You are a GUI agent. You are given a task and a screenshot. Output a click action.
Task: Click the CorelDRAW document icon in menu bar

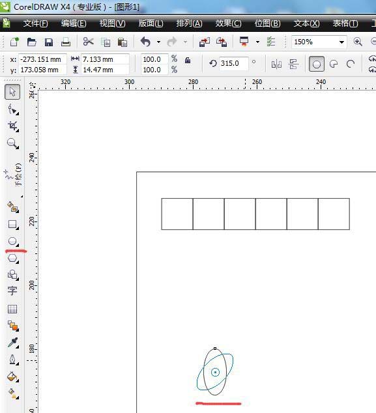click(6, 23)
